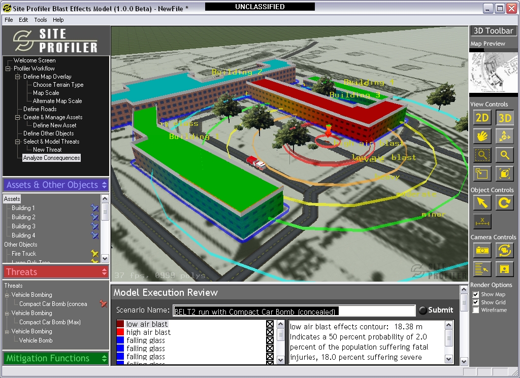Image resolution: width=520 pixels, height=378 pixels.
Task: Toggle the Show Map checkbox
Action: tap(475, 294)
